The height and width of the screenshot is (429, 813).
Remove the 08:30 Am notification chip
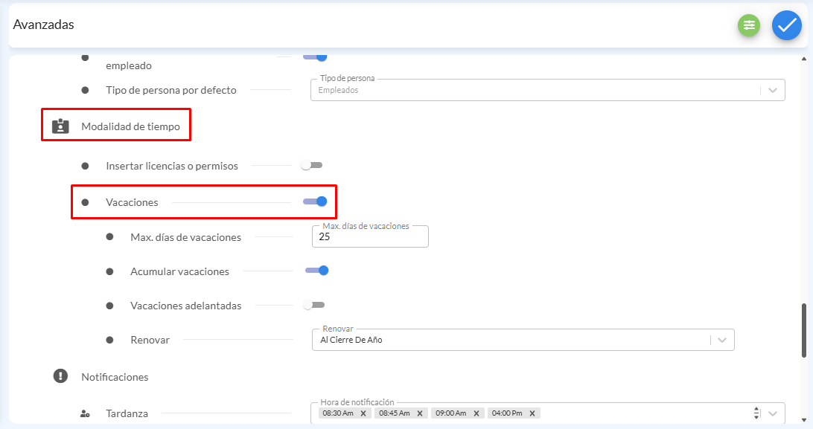click(363, 413)
